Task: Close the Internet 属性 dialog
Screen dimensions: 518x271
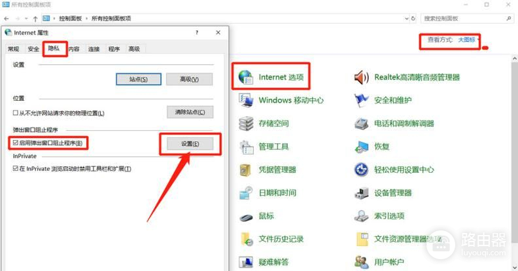Action: click(218, 32)
